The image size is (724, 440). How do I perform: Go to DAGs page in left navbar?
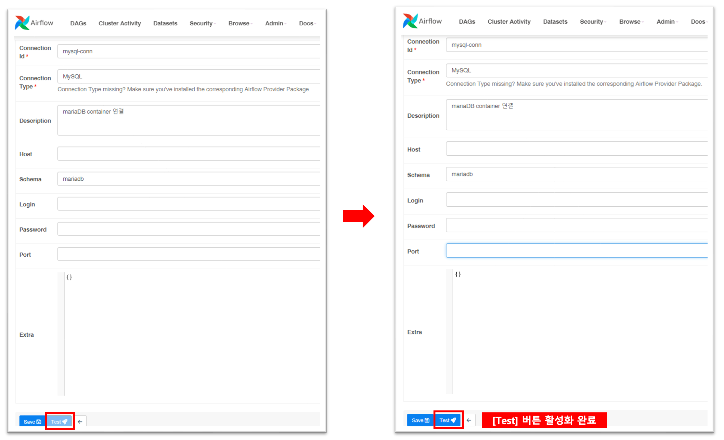pos(78,23)
